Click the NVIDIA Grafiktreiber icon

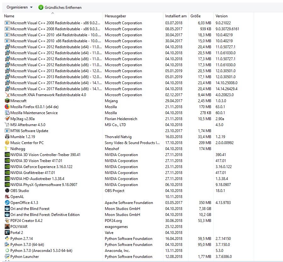coord(7,172)
